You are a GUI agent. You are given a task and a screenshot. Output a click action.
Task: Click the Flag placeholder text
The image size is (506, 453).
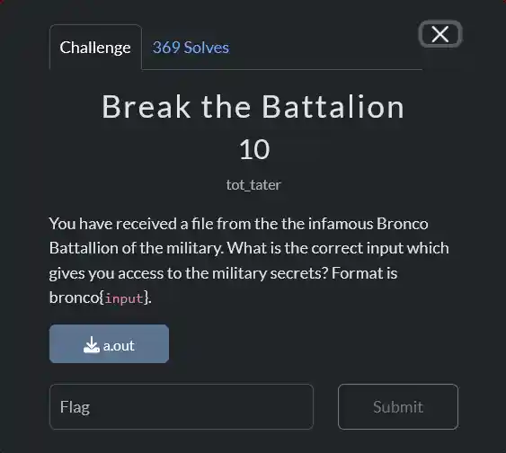coord(75,407)
